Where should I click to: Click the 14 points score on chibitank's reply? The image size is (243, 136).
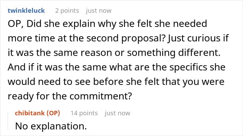[x=84, y=113]
